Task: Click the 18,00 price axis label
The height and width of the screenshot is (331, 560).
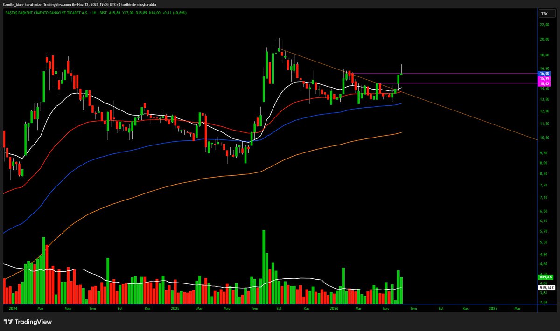Action: (x=544, y=55)
